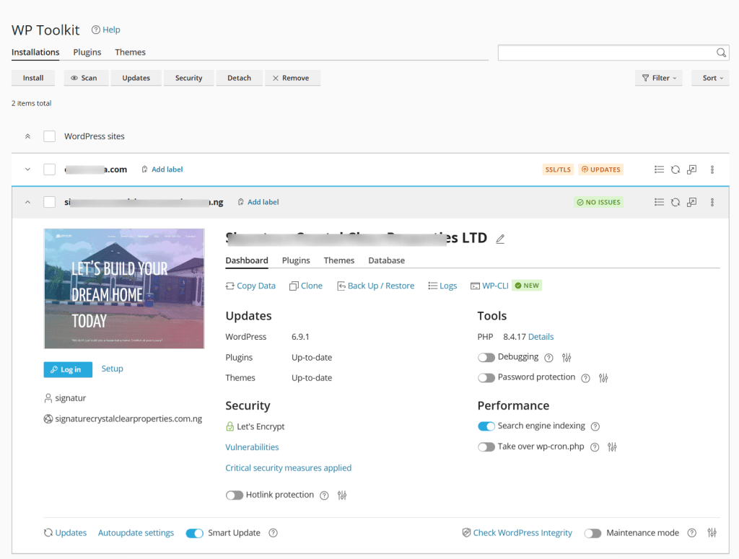The height and width of the screenshot is (559, 739).
Task: Expand the .com site row chevron
Action: click(x=27, y=170)
